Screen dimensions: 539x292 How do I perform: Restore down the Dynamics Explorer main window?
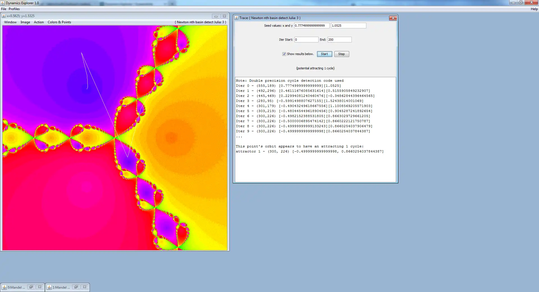tap(520, 3)
